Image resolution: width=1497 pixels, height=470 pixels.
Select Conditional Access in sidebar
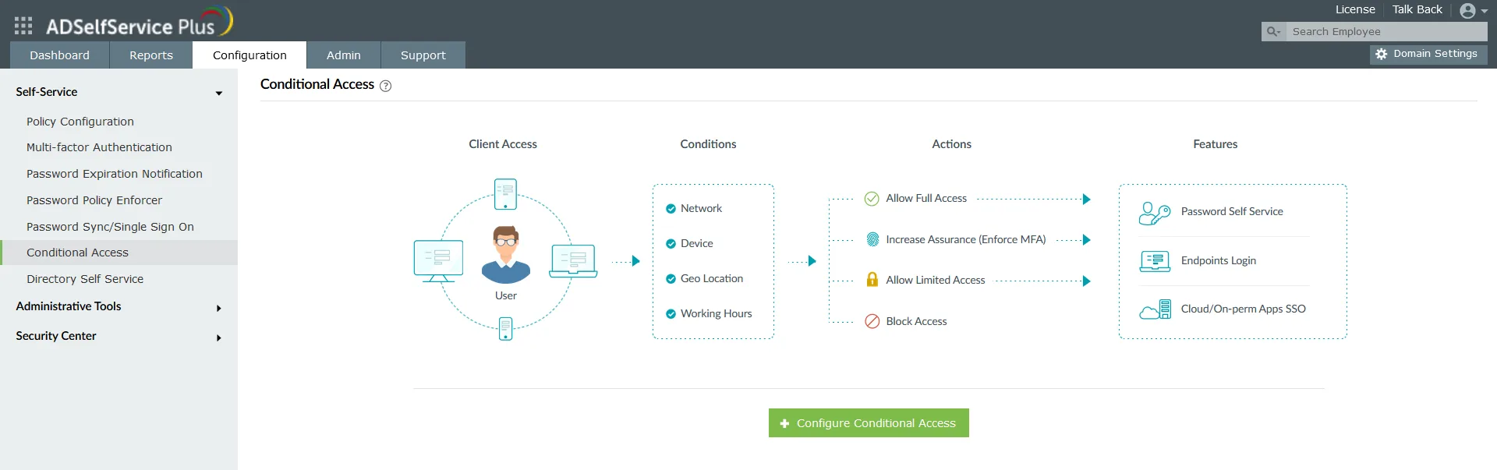pos(119,253)
